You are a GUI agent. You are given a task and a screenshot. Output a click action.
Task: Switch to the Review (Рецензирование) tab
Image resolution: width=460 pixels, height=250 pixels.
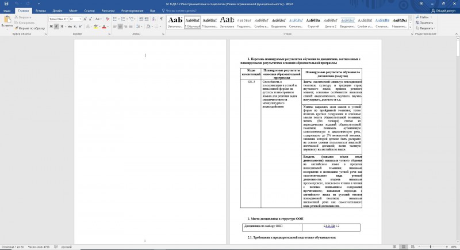[132, 11]
